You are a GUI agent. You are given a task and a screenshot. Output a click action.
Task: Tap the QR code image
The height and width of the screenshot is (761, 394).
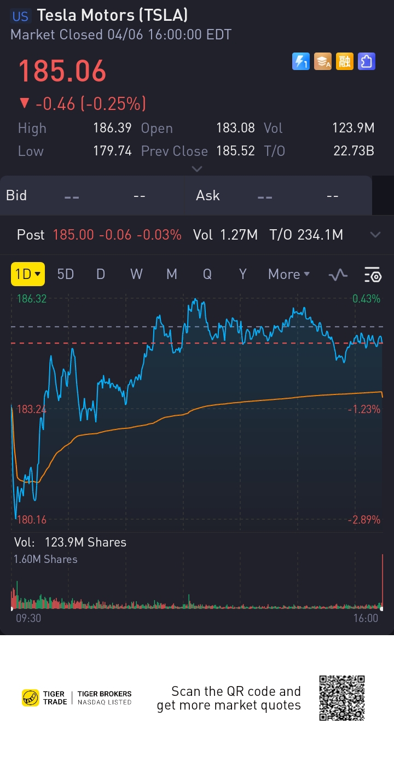342,698
